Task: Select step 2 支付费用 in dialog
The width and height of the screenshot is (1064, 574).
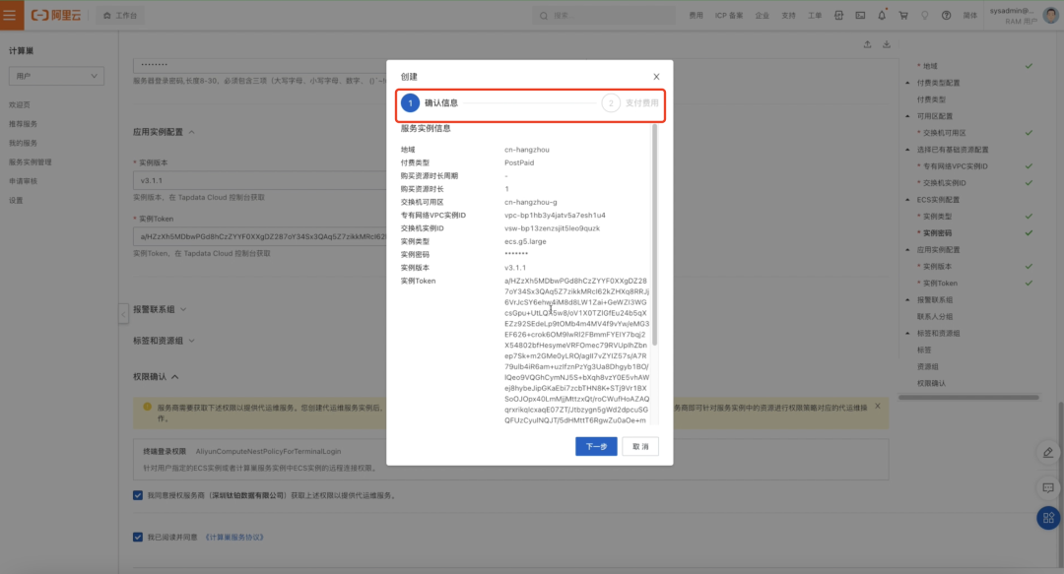Action: click(631, 103)
